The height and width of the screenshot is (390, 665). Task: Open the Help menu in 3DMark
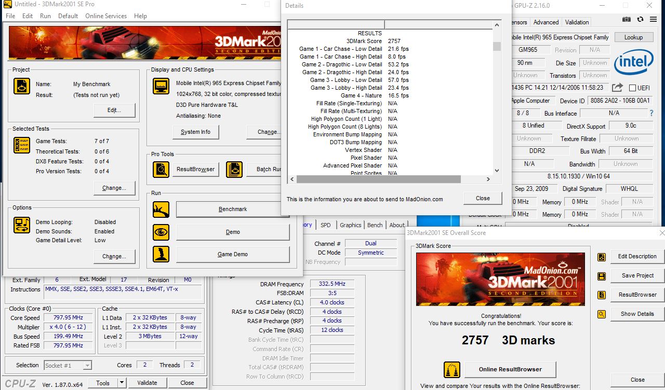click(x=140, y=16)
